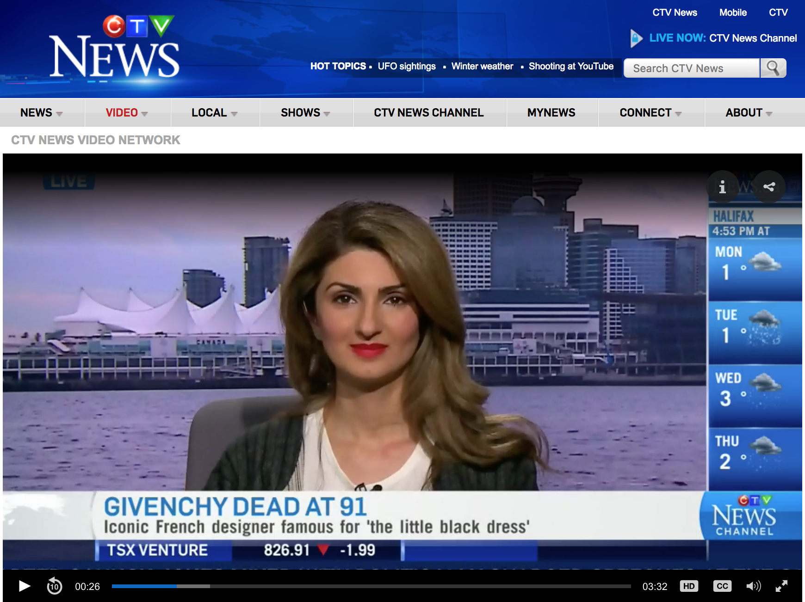Click the Live Now play icon
The image size is (805, 602).
tap(636, 38)
